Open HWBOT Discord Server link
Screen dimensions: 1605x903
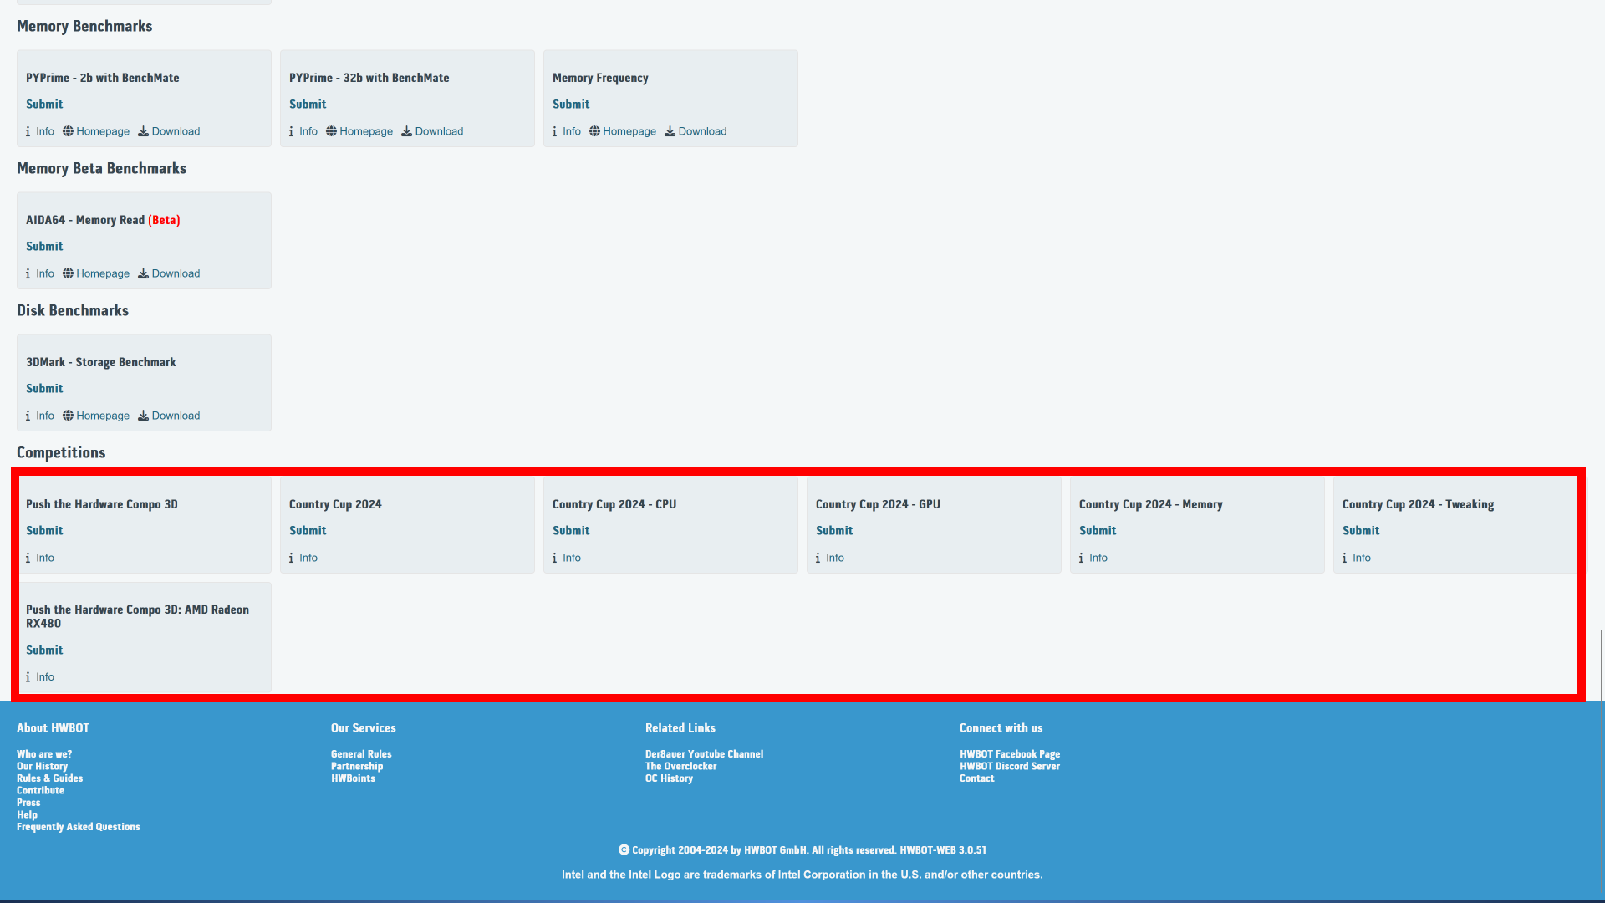[x=1010, y=766]
